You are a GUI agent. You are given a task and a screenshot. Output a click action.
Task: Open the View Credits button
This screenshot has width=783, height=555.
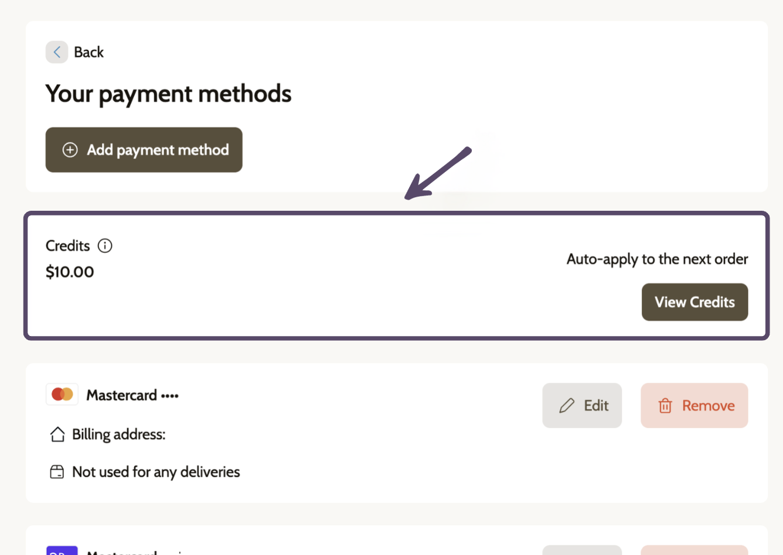pyautogui.click(x=695, y=302)
